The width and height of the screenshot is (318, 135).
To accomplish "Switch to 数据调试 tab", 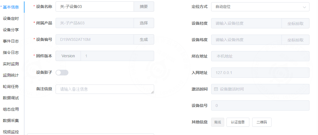I will point(11,98).
